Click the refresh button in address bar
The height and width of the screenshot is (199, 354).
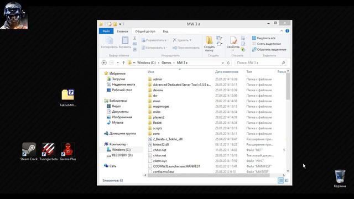point(228,62)
